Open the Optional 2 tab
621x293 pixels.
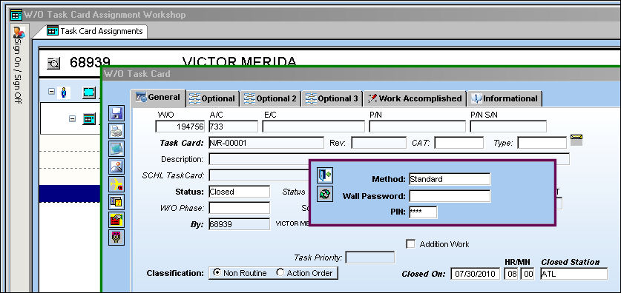tap(271, 98)
